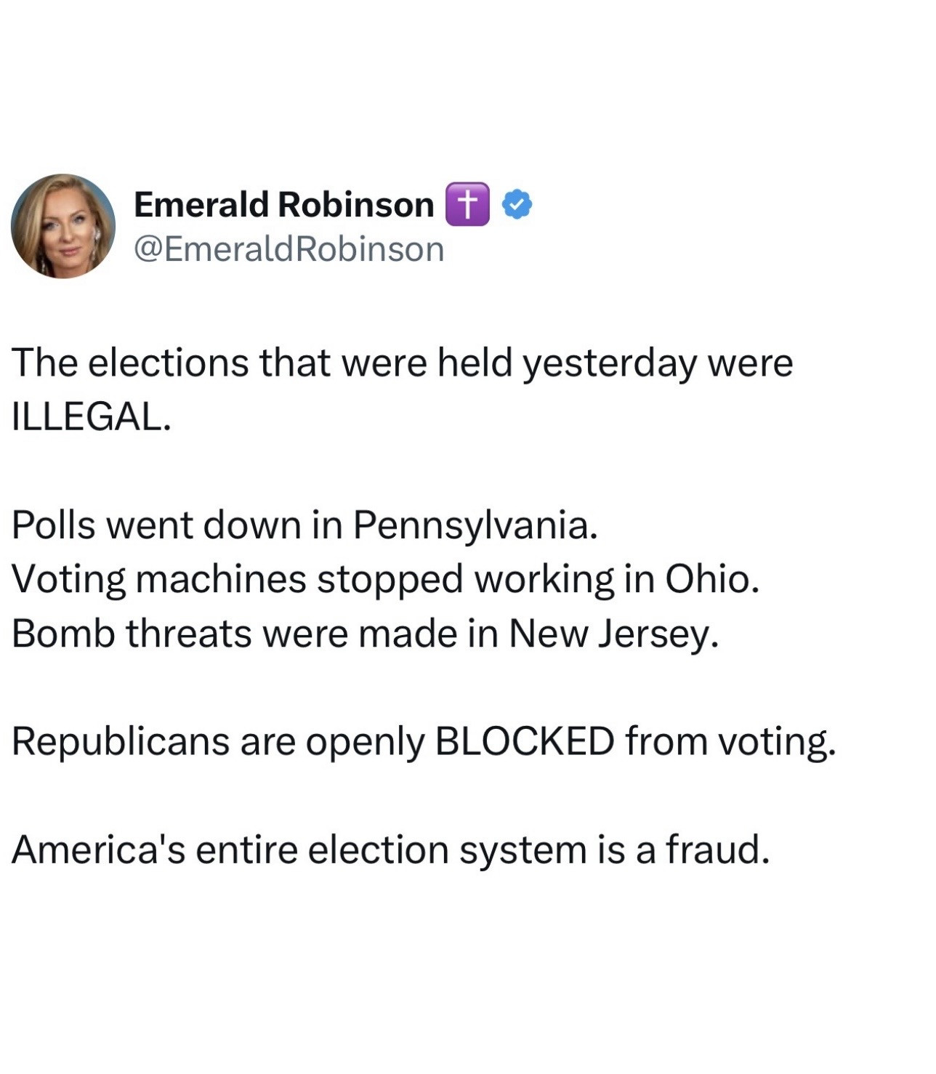Click the words New Jersey in the tweet
This screenshot has height=1074, width=936.
(x=613, y=633)
